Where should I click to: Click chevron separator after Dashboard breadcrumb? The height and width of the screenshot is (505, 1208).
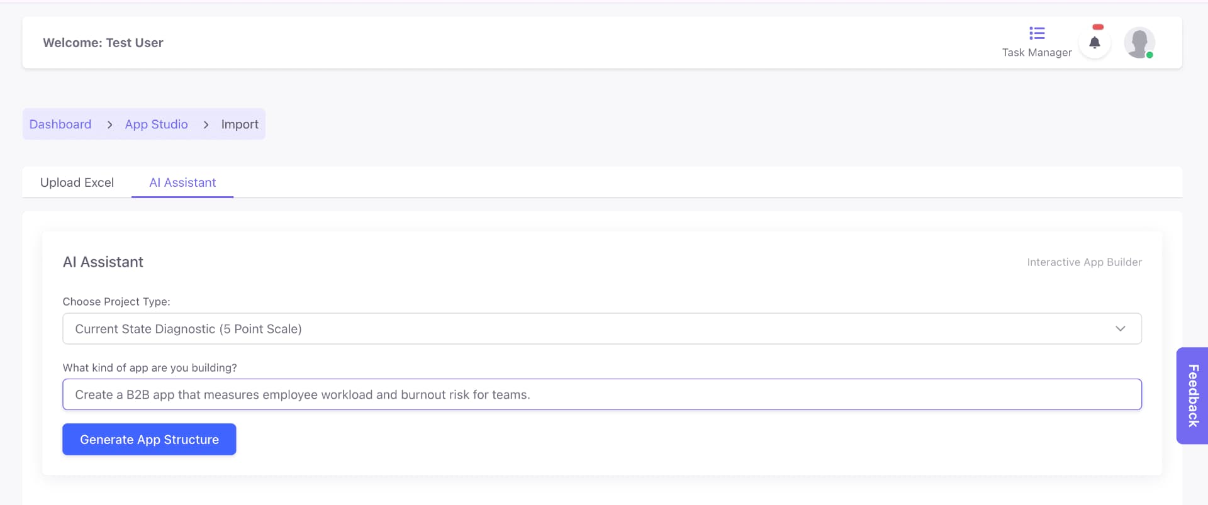pos(109,125)
